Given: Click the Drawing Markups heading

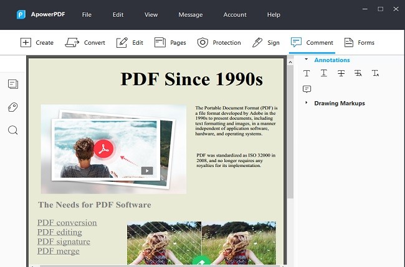Looking at the screenshot, I should point(340,103).
